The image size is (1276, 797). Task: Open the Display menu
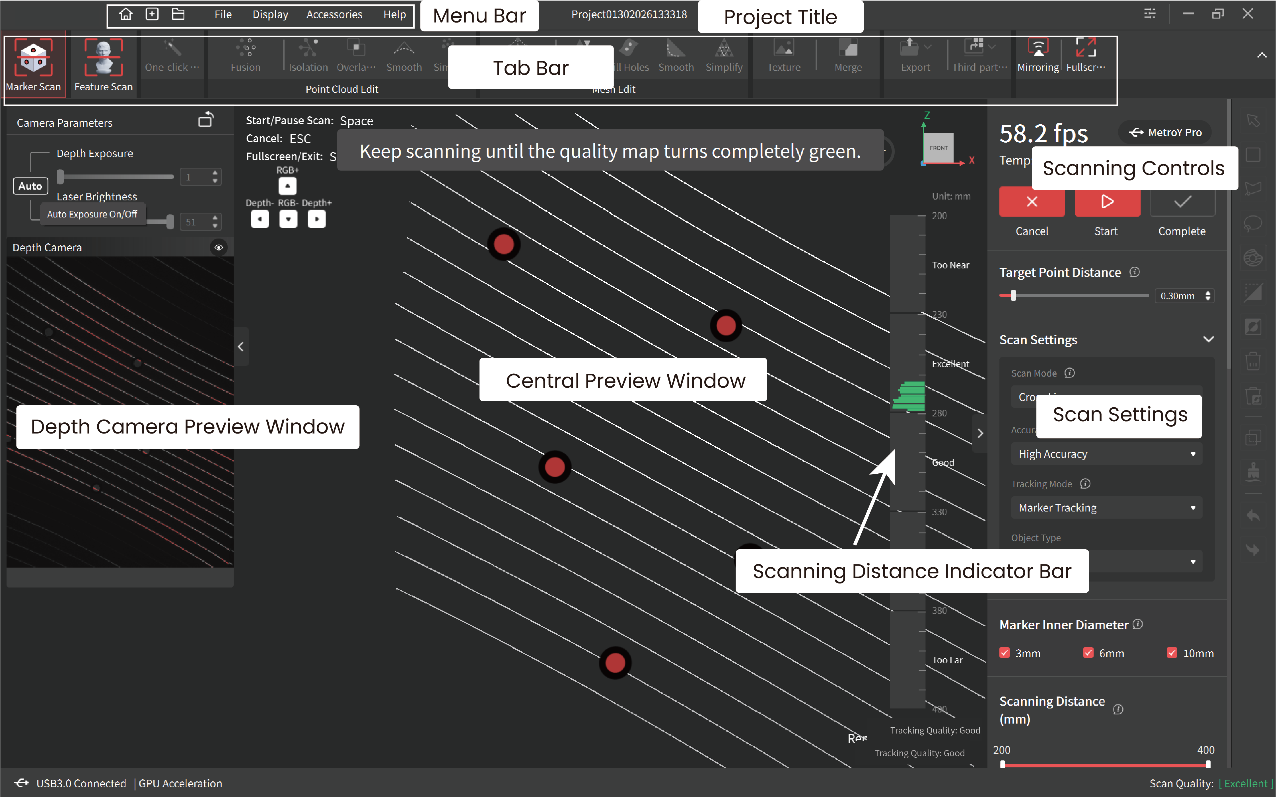270,14
